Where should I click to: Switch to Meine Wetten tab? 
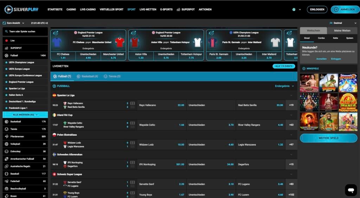pyautogui.click(x=342, y=31)
